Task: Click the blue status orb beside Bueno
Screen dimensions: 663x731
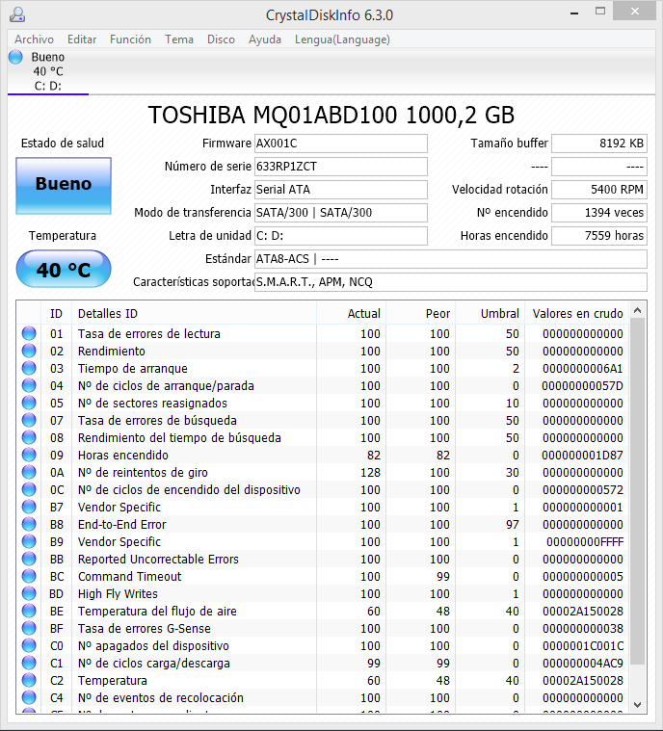Action: 15,57
